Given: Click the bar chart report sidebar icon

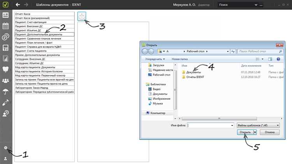Looking at the screenshot, I should tap(6, 59).
